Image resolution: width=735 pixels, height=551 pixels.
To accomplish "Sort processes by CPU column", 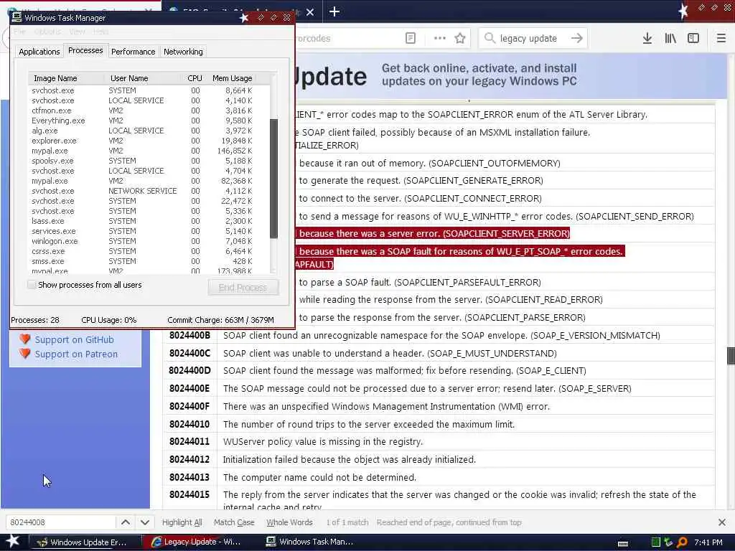I will click(x=195, y=78).
